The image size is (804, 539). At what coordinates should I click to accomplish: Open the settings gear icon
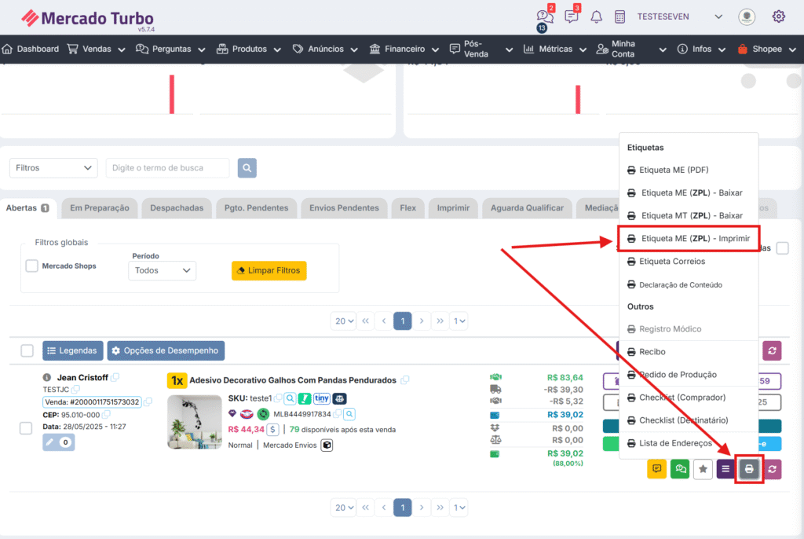point(778,16)
